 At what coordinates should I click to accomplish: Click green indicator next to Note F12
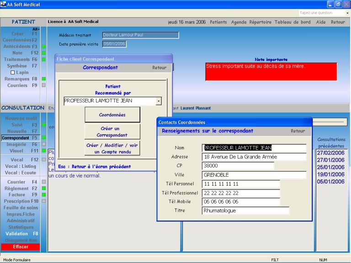coord(44,53)
